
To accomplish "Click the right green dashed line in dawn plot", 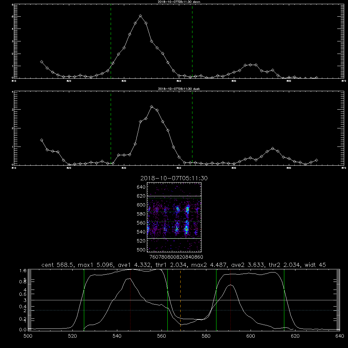I will (192, 42).
